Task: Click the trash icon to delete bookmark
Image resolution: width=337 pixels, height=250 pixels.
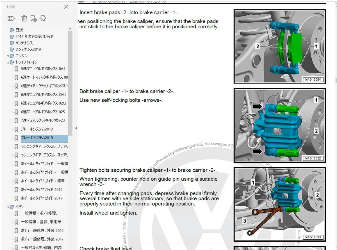Action: (24, 19)
